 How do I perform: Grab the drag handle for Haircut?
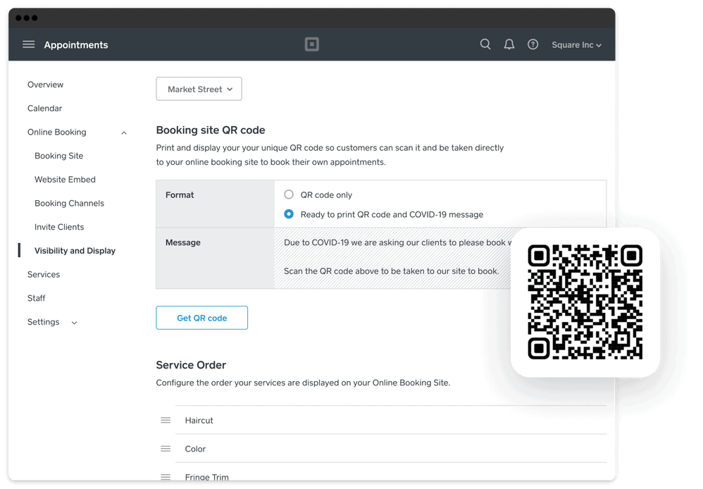[x=166, y=421]
